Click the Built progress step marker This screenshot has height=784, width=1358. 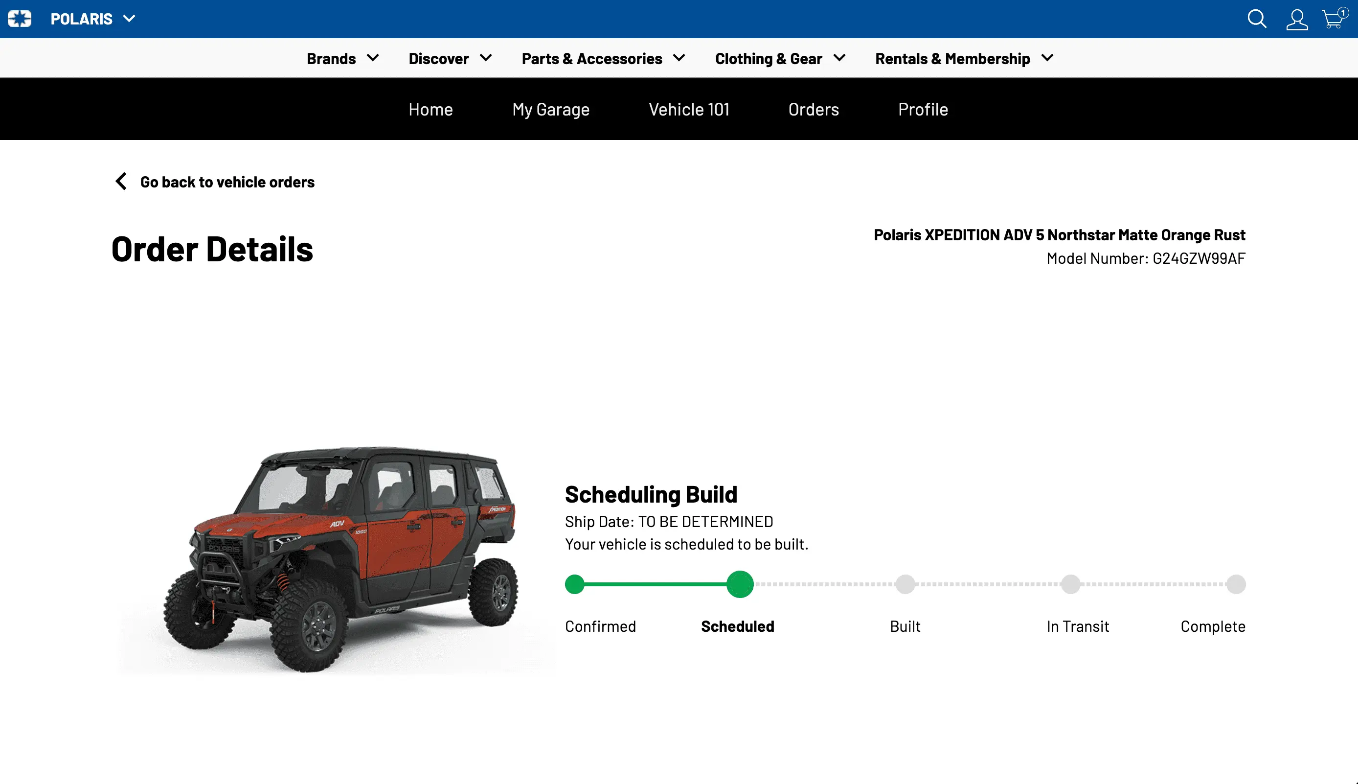905,584
